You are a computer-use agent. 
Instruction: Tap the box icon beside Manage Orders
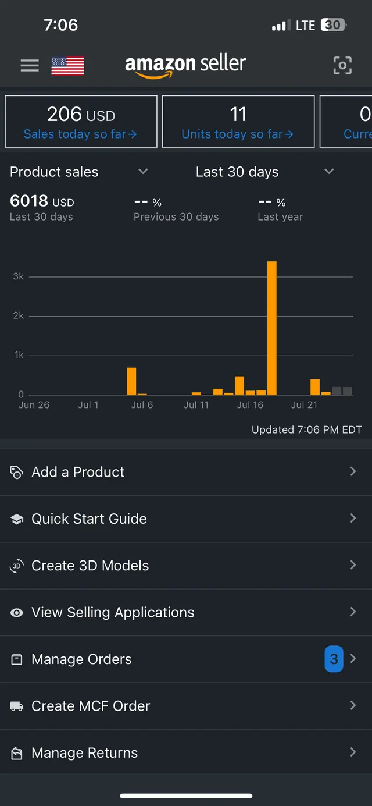pyautogui.click(x=17, y=659)
